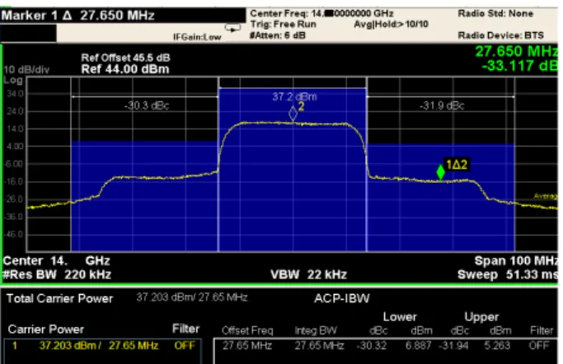Viewport: 563px width, 364px height.
Task: Click the VBW 22 kHz readout
Action: [x=309, y=275]
